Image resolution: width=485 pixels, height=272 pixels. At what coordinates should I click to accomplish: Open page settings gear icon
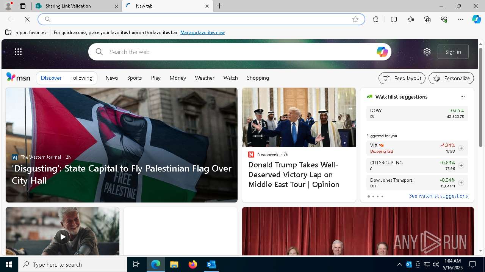(x=427, y=52)
